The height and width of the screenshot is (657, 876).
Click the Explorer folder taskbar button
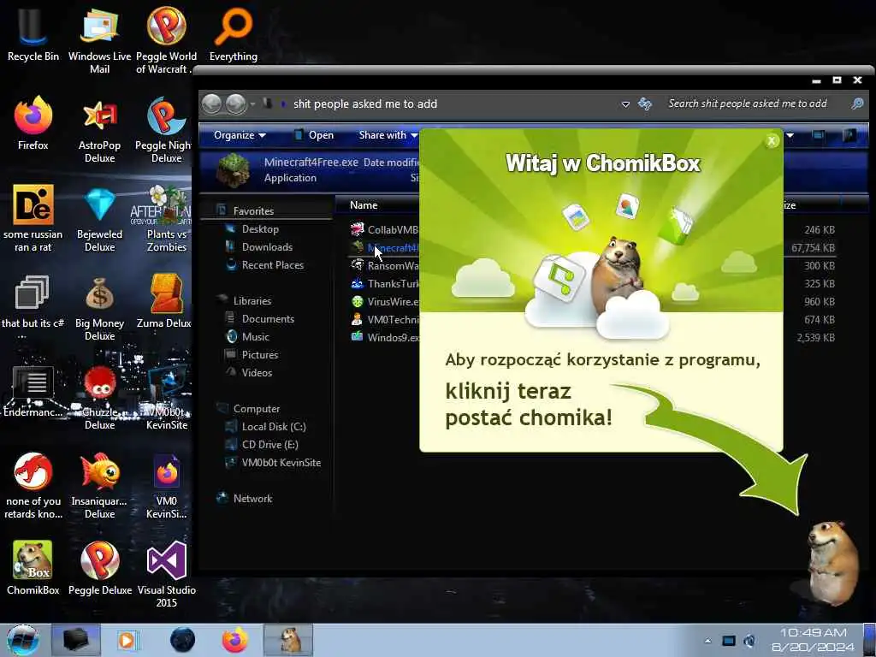tap(76, 640)
